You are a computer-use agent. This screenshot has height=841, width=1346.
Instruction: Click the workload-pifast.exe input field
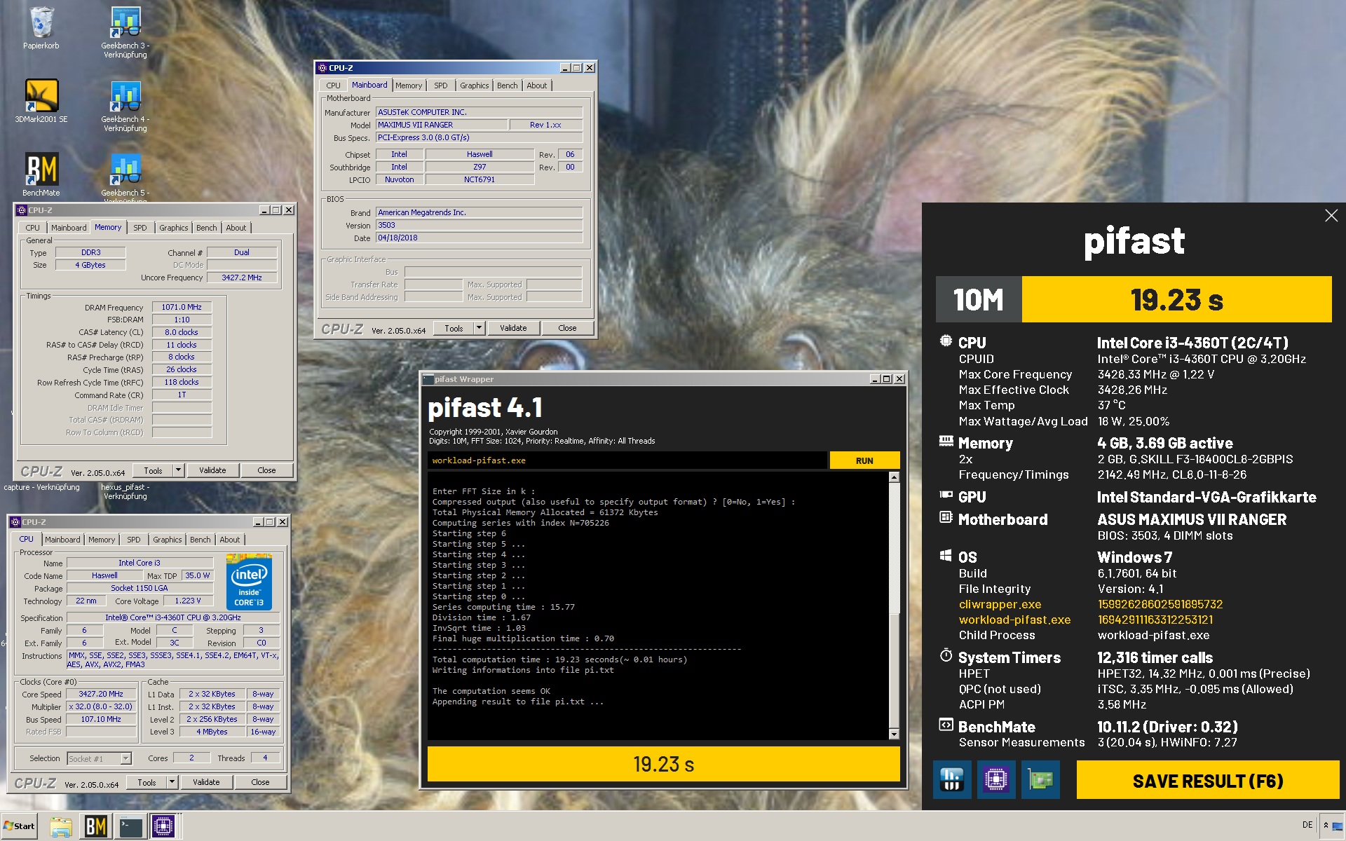[627, 460]
